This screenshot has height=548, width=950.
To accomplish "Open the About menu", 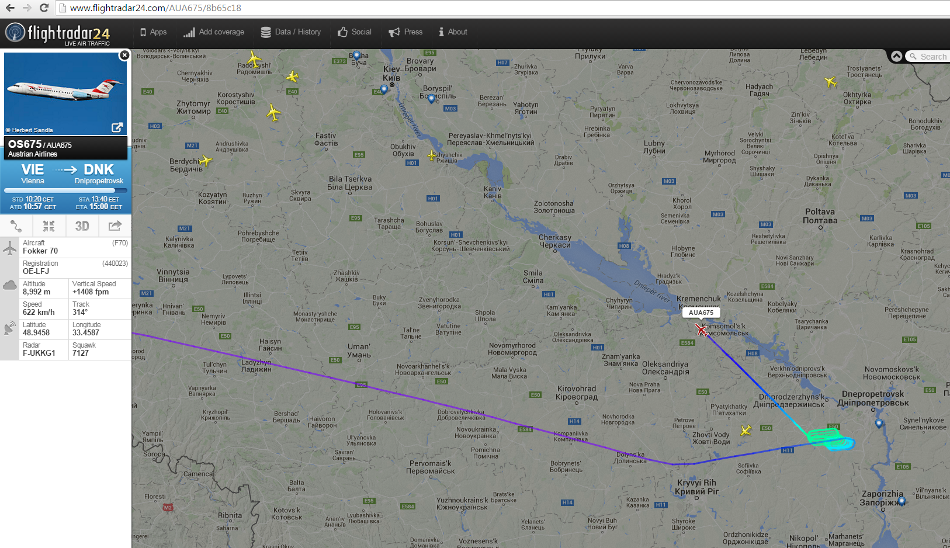I will (453, 32).
